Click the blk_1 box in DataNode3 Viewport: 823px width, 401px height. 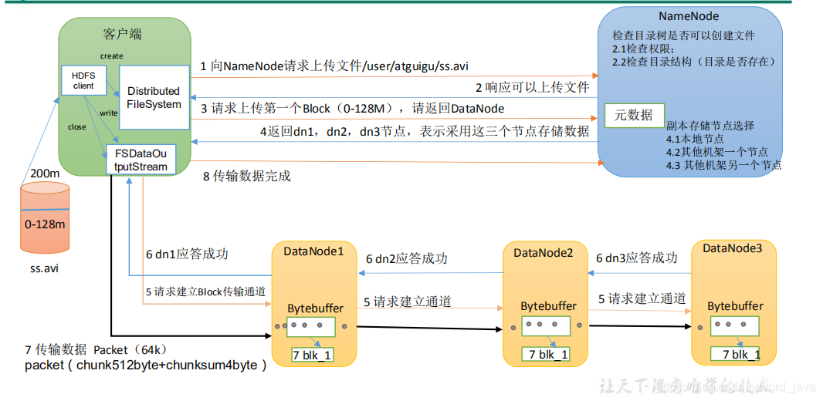736,355
